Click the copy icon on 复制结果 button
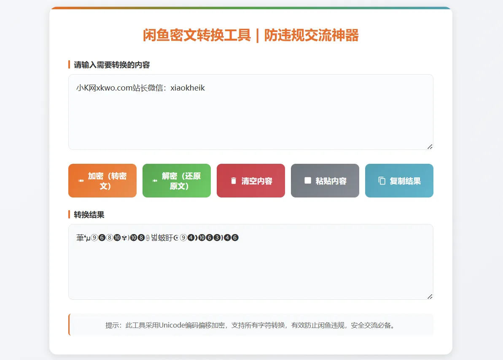 (x=382, y=181)
